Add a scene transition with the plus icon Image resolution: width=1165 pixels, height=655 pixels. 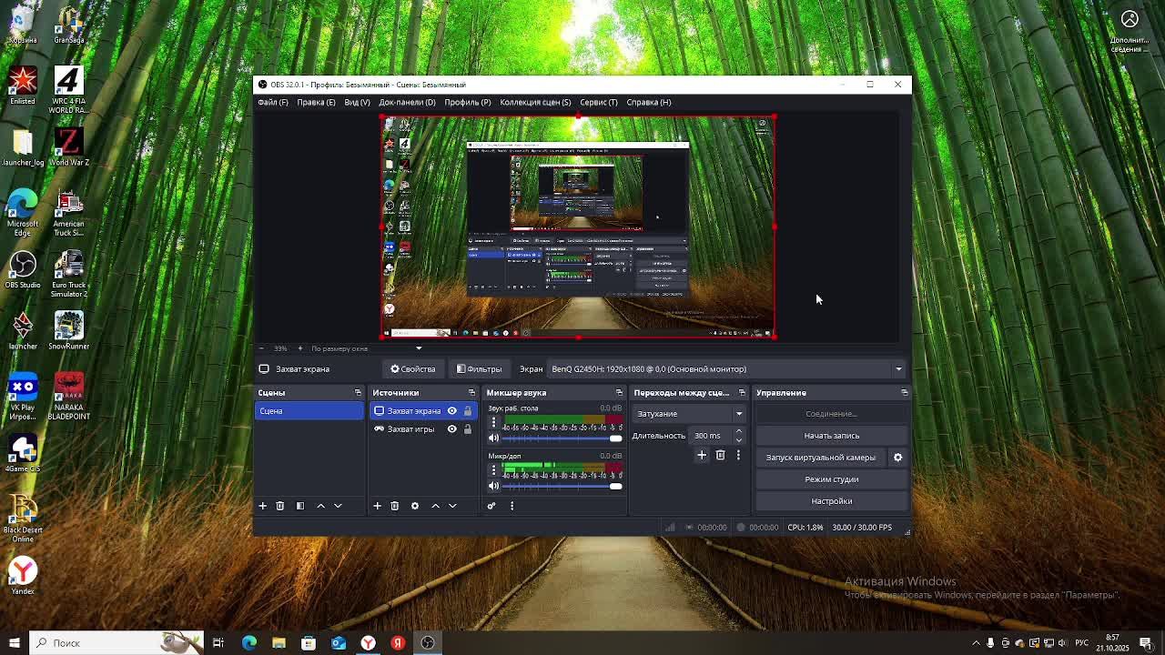click(x=702, y=455)
